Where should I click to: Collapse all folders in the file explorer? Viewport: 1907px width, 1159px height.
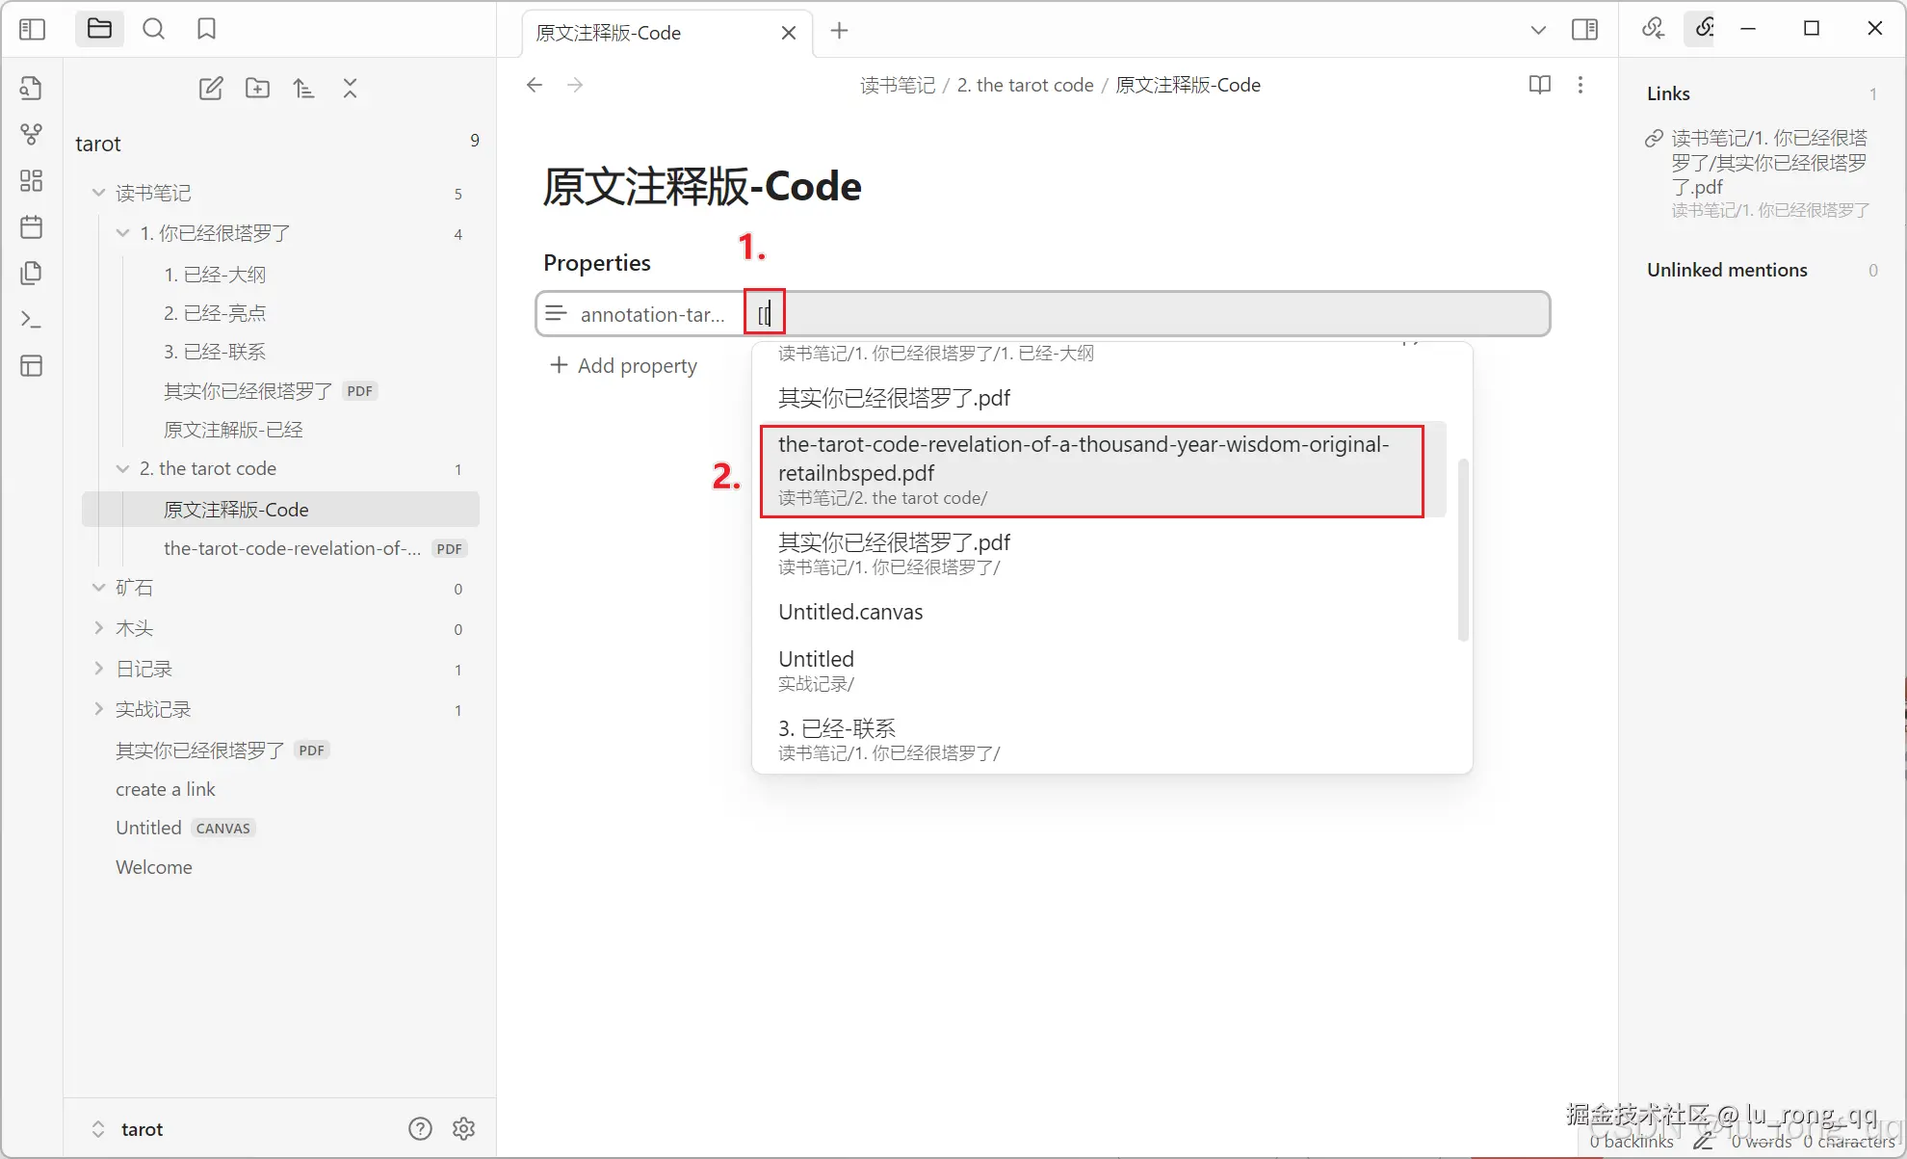click(x=350, y=88)
